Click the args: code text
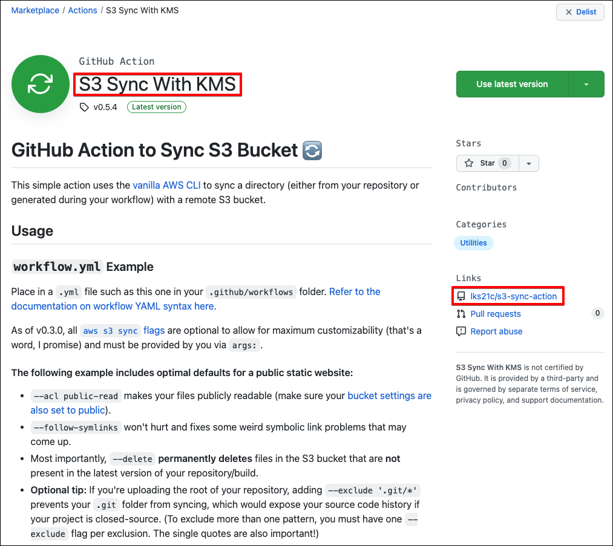 [244, 345]
